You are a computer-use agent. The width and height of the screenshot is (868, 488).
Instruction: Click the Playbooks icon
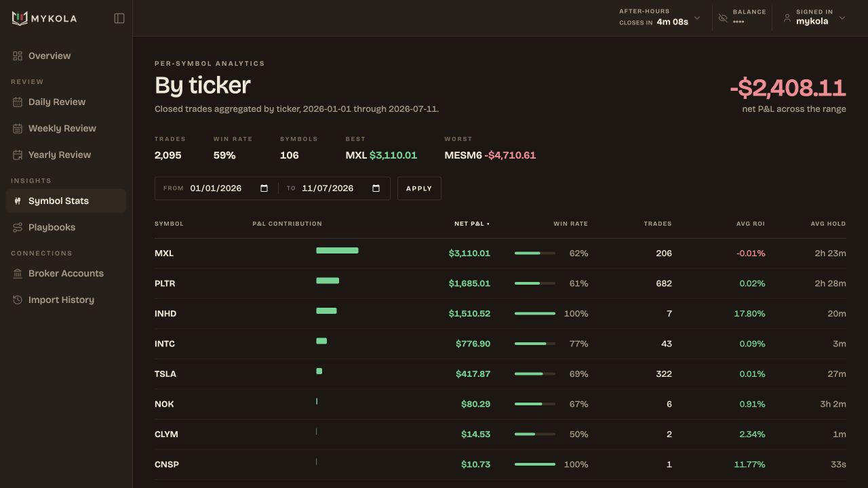pos(18,227)
